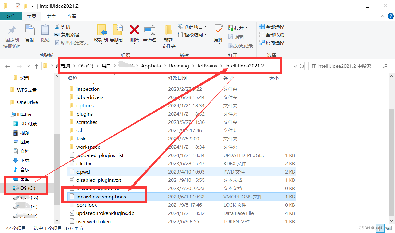395x233 pixels.
Task: Click Large icons view toggle in status bar
Action: coord(389,228)
